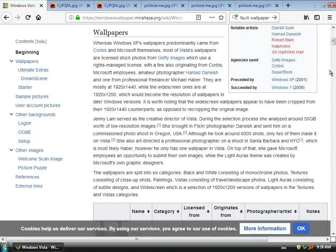Jump to References section

pyautogui.click(x=27, y=177)
